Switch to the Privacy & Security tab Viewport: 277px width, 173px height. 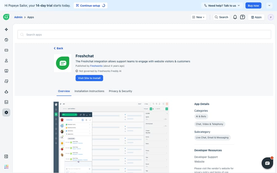pos(120,91)
